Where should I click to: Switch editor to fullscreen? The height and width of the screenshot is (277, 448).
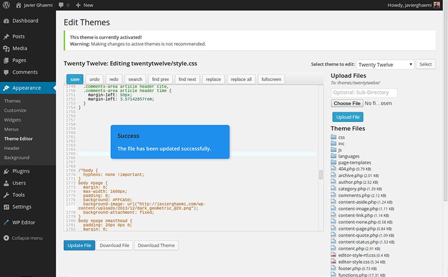point(271,79)
